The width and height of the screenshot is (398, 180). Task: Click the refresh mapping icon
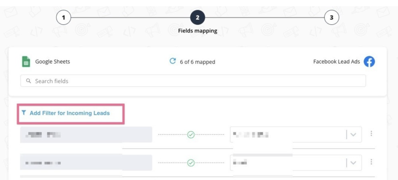click(x=172, y=61)
